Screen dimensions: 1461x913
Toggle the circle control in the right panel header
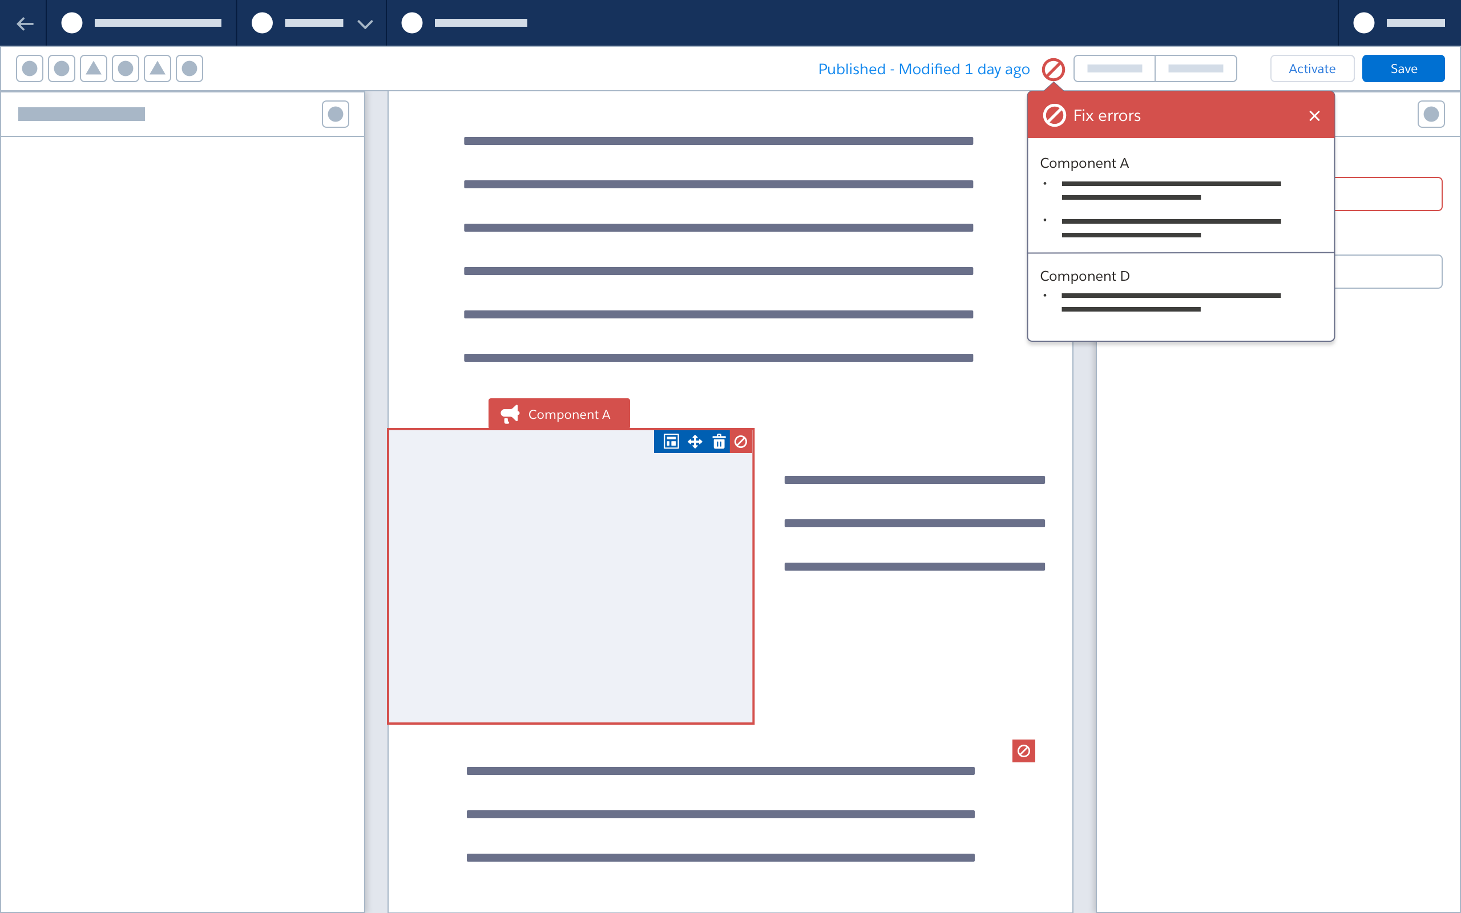(1431, 114)
